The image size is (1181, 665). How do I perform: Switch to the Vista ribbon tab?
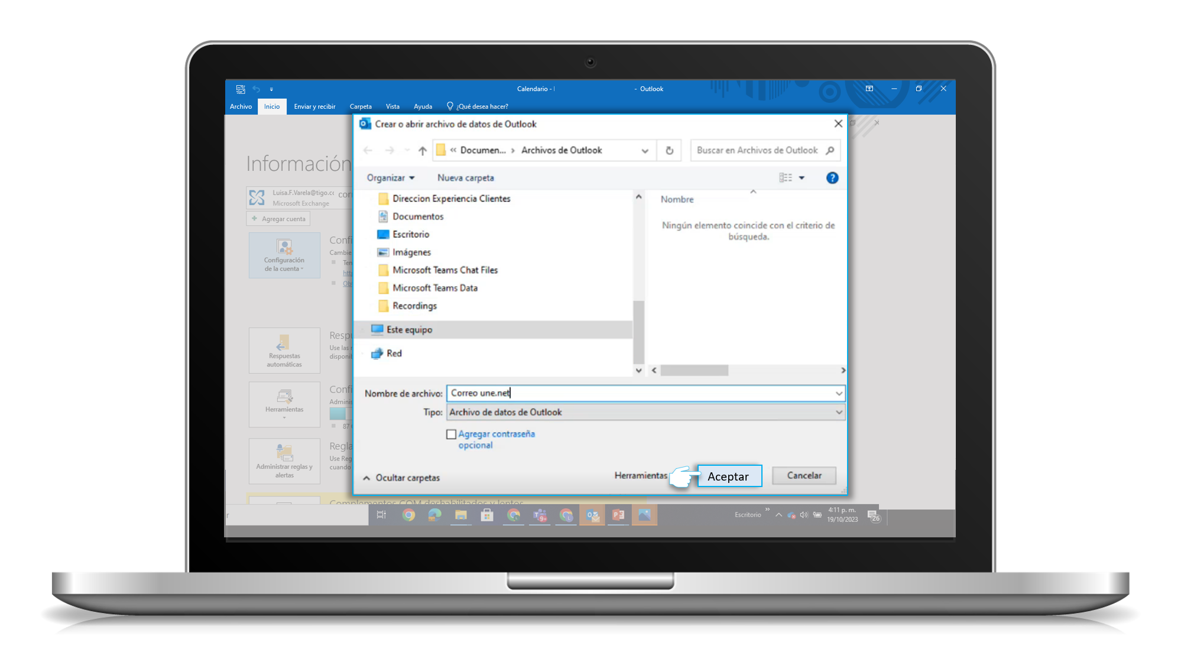[392, 106]
